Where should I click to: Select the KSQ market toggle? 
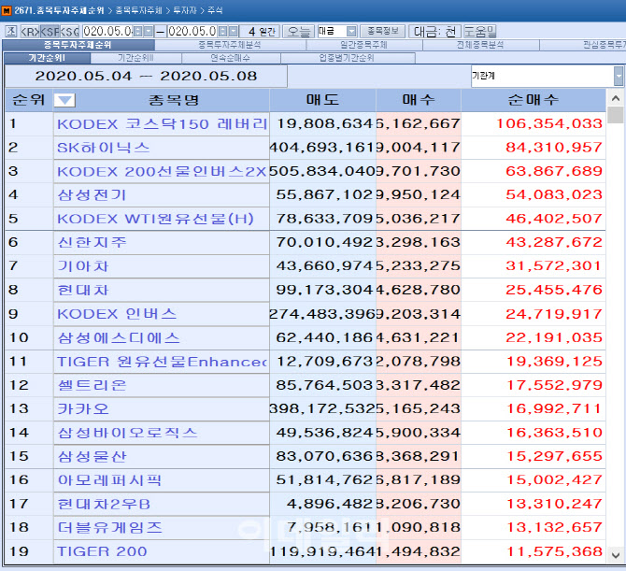[x=69, y=31]
